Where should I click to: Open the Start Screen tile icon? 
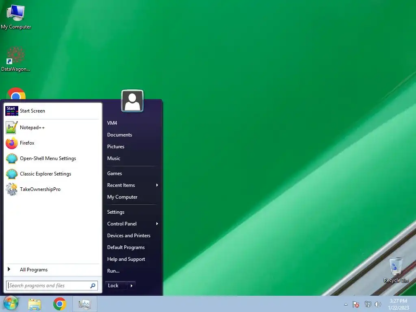tap(12, 111)
